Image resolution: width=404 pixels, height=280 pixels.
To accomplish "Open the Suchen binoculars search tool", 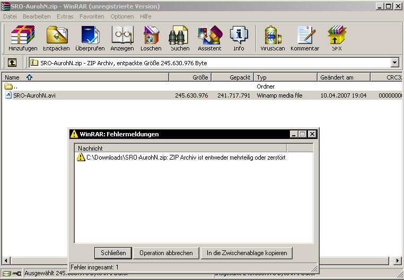I will pyautogui.click(x=180, y=38).
